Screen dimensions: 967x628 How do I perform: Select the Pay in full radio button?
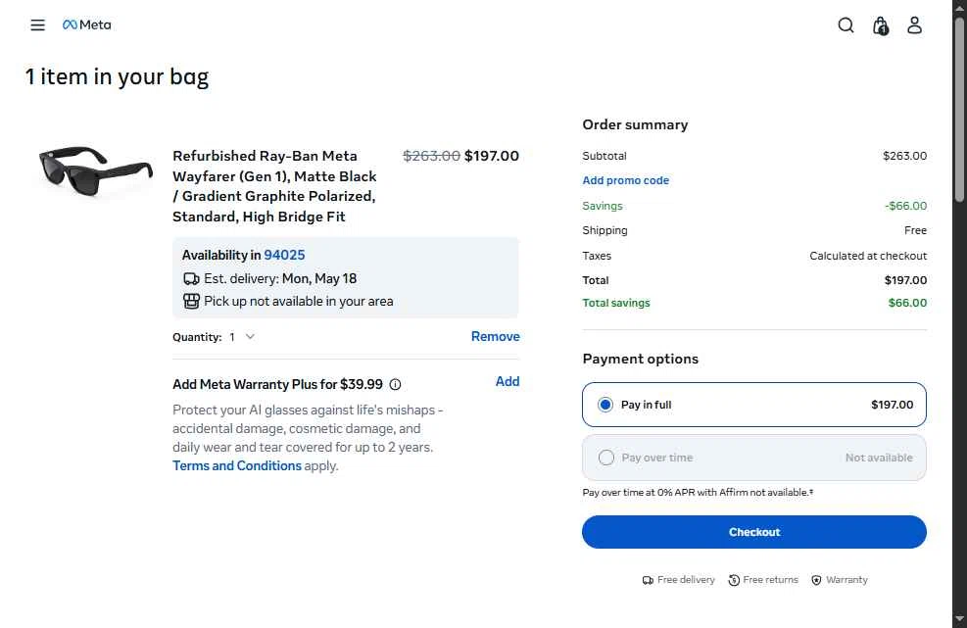tap(605, 405)
